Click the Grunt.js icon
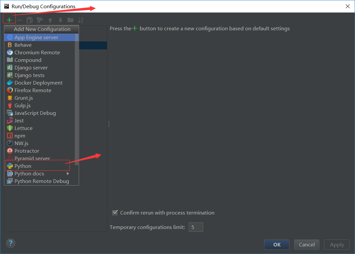Screen dimensions: 355x254 click(10, 98)
